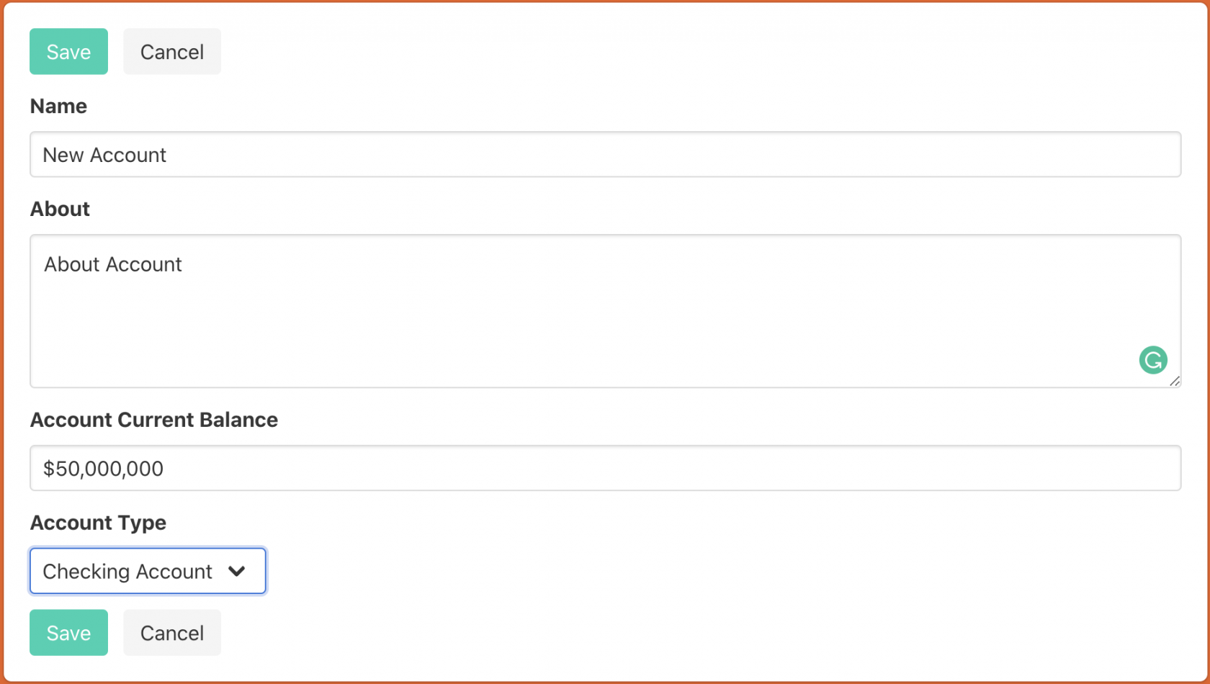
Task: Click the chevron arrow in Account Type
Action: (237, 572)
